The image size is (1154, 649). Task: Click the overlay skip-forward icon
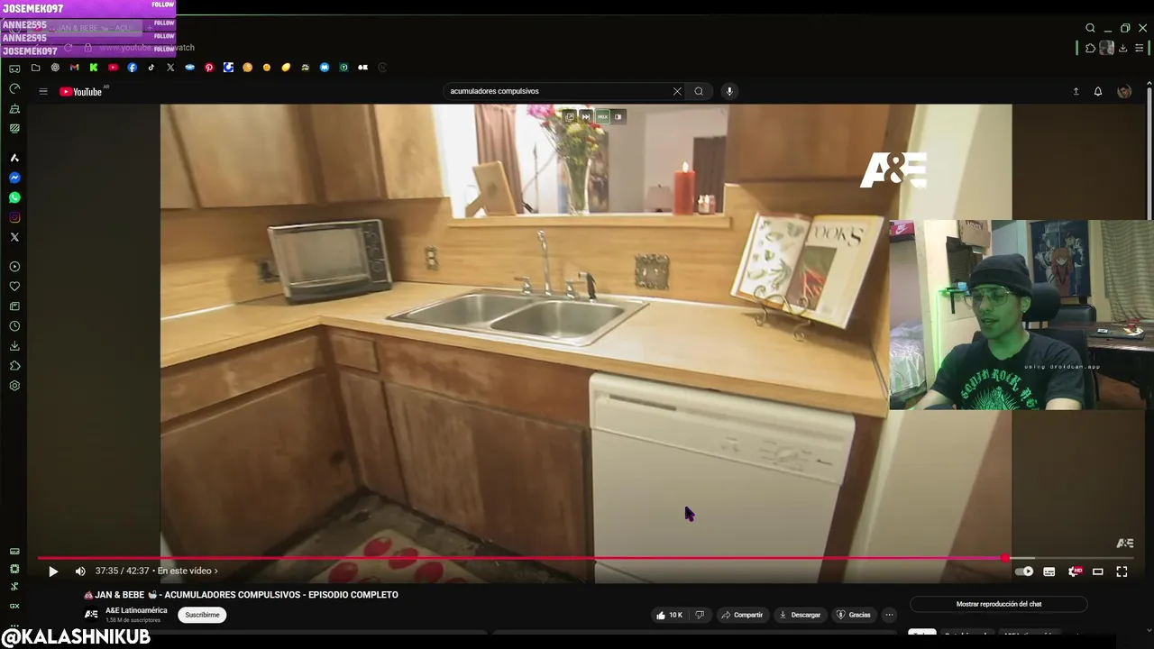click(x=585, y=116)
